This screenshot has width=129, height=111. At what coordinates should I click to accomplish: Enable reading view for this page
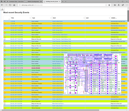click(x=106, y=5)
